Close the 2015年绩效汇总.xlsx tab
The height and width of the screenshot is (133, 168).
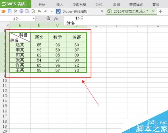point(154,11)
